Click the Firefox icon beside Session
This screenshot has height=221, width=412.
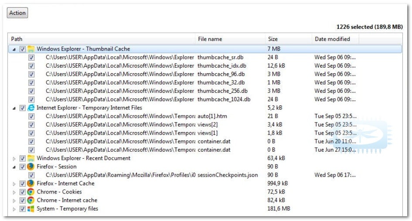tap(31, 167)
